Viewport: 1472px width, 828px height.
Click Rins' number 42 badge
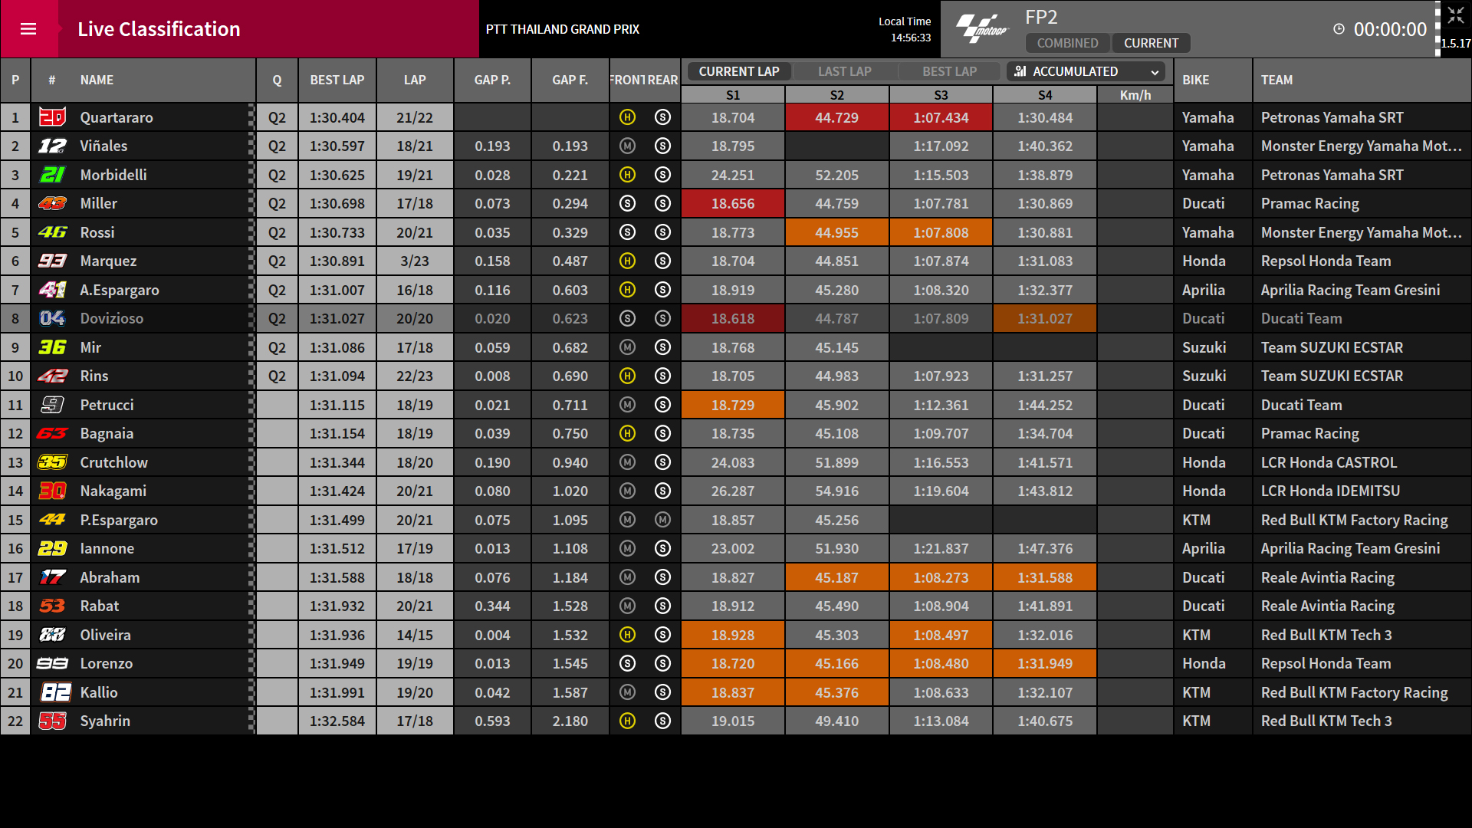point(52,376)
